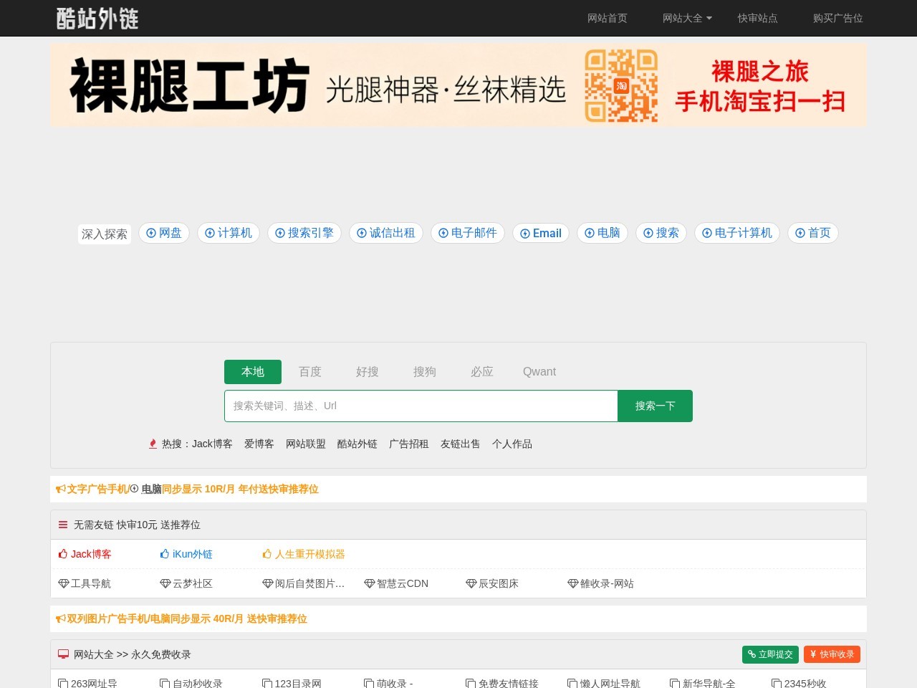The height and width of the screenshot is (688, 917).
Task: Click the megaphone icon before 文字广告手机
Action: (x=60, y=489)
